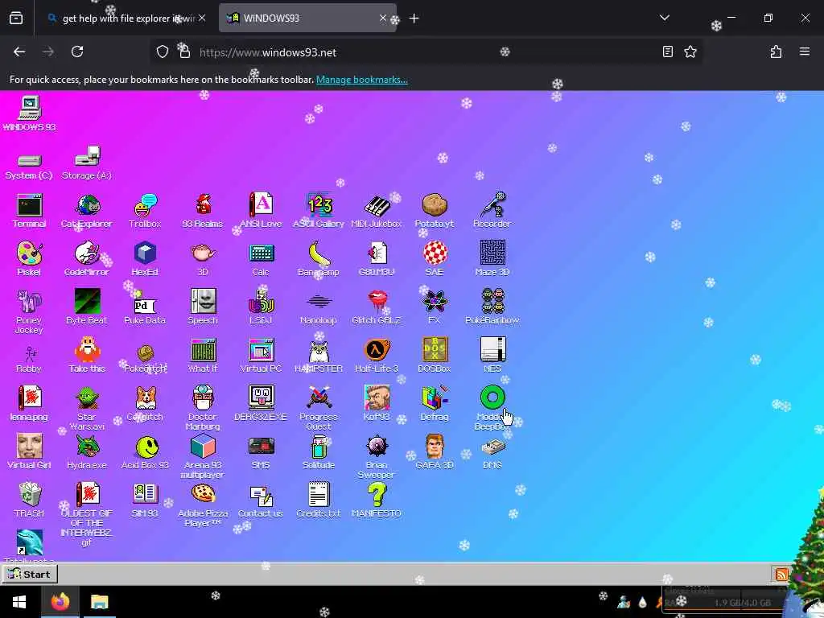
Task: Launch Arena 93 multiplayer cube icon
Action: (x=203, y=457)
